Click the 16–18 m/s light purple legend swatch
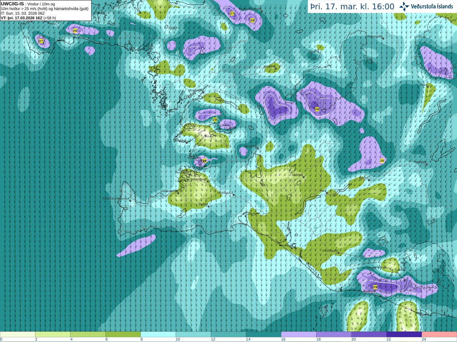The image size is (457, 342). tap(299, 335)
